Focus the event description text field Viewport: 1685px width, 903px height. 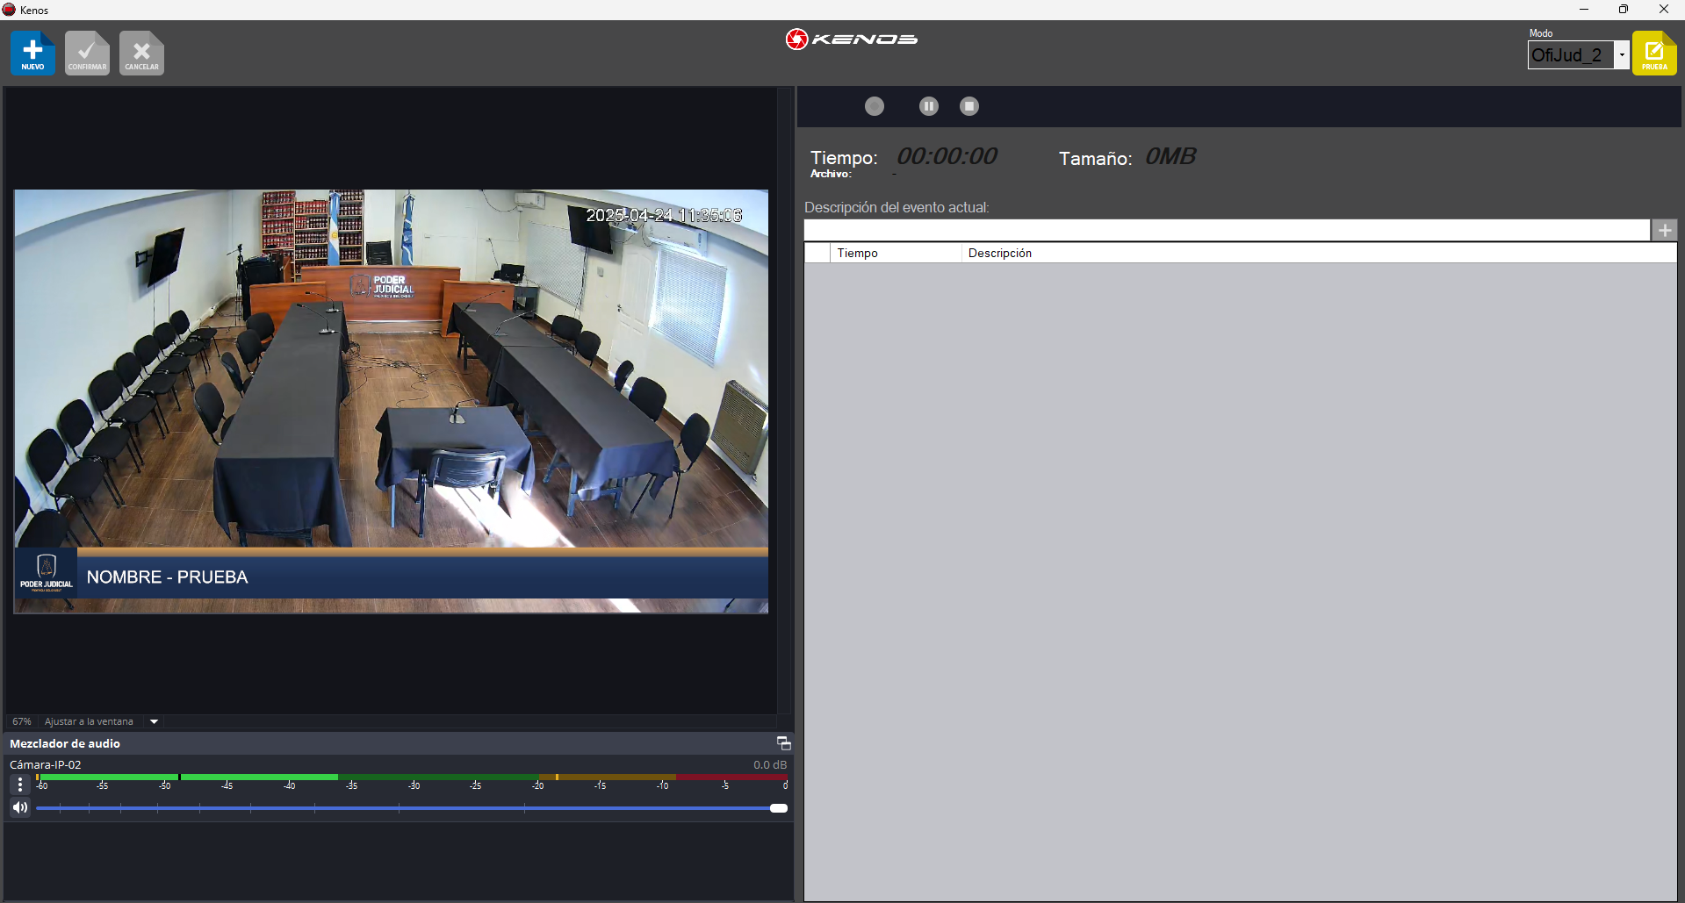(x=1226, y=230)
